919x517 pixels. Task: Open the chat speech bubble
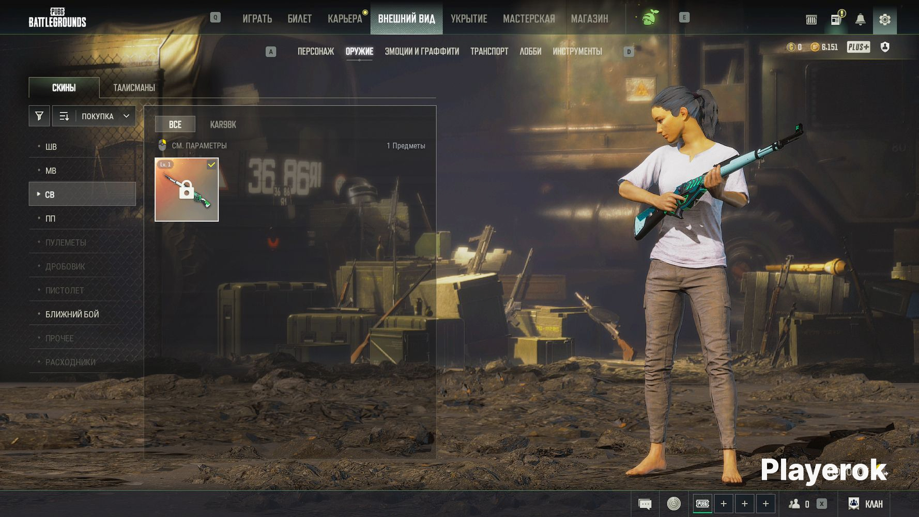(645, 504)
